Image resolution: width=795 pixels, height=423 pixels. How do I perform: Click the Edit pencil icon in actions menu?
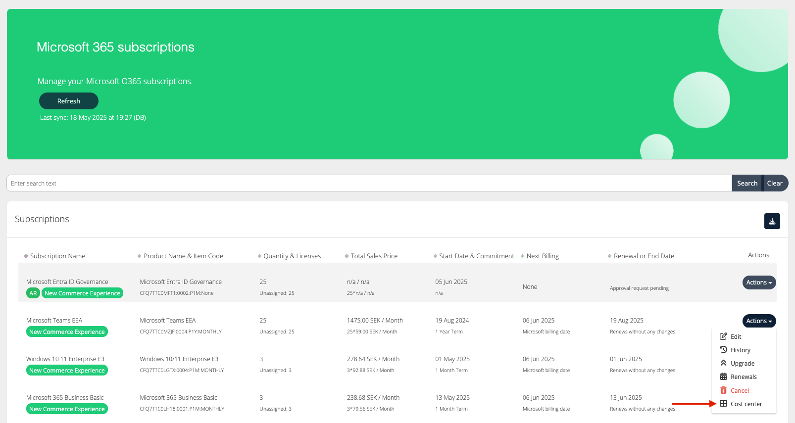723,336
